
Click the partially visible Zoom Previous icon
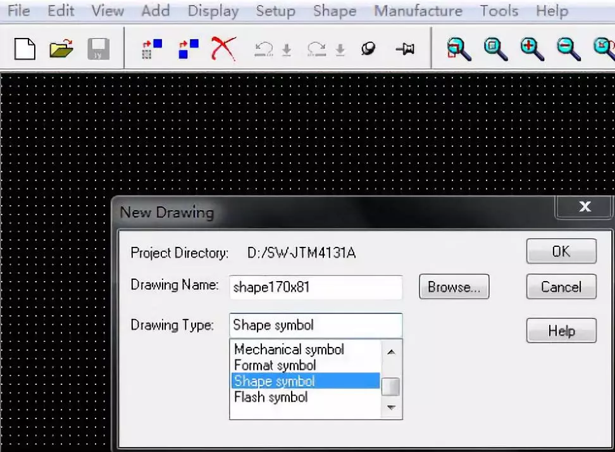click(604, 49)
